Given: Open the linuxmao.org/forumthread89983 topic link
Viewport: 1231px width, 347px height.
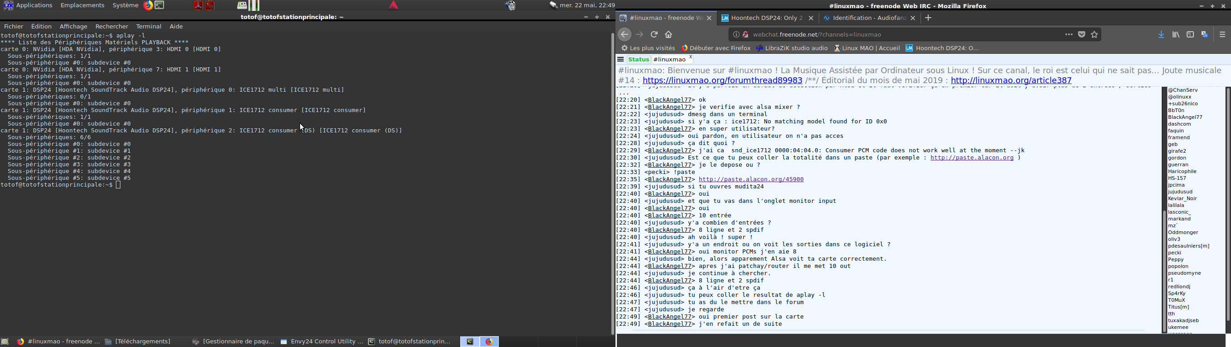Looking at the screenshot, I should point(723,81).
